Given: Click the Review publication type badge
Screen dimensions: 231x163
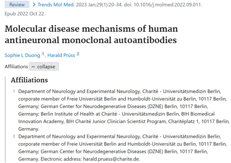Looking at the screenshot, I should 17,5.
